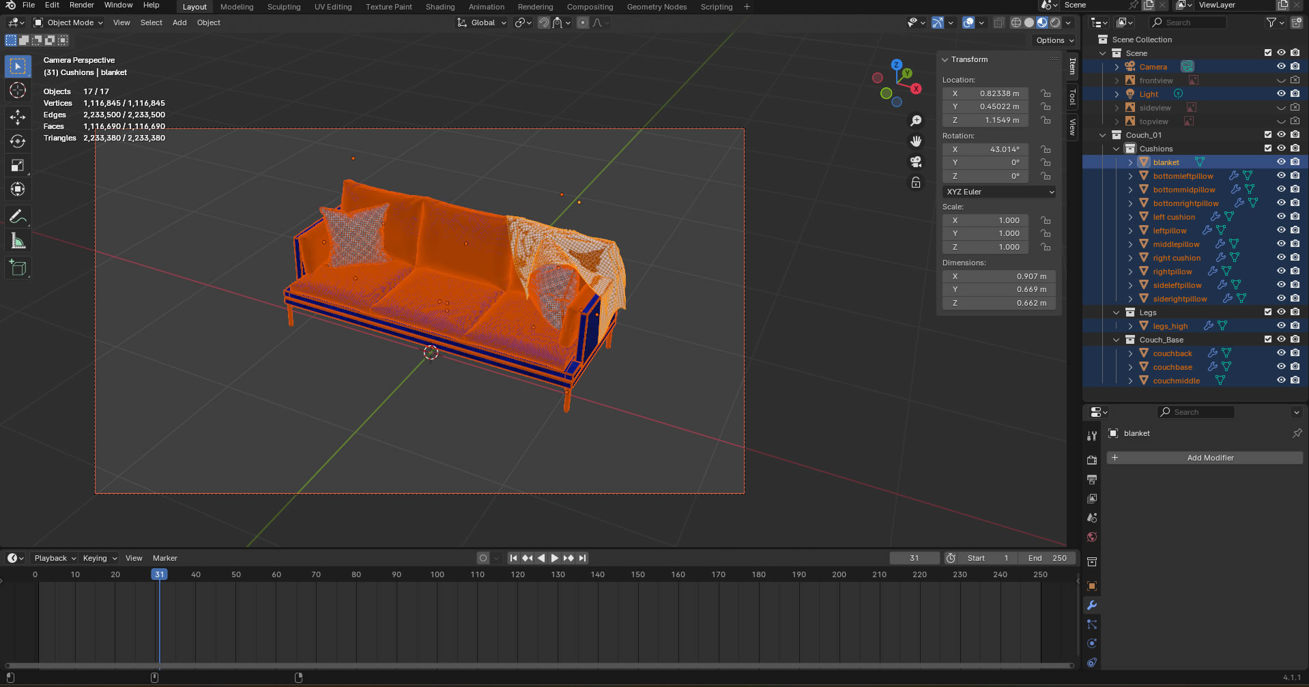Open the Playback dropdown in timeline
Screen dimensions: 1309x687
[55, 558]
